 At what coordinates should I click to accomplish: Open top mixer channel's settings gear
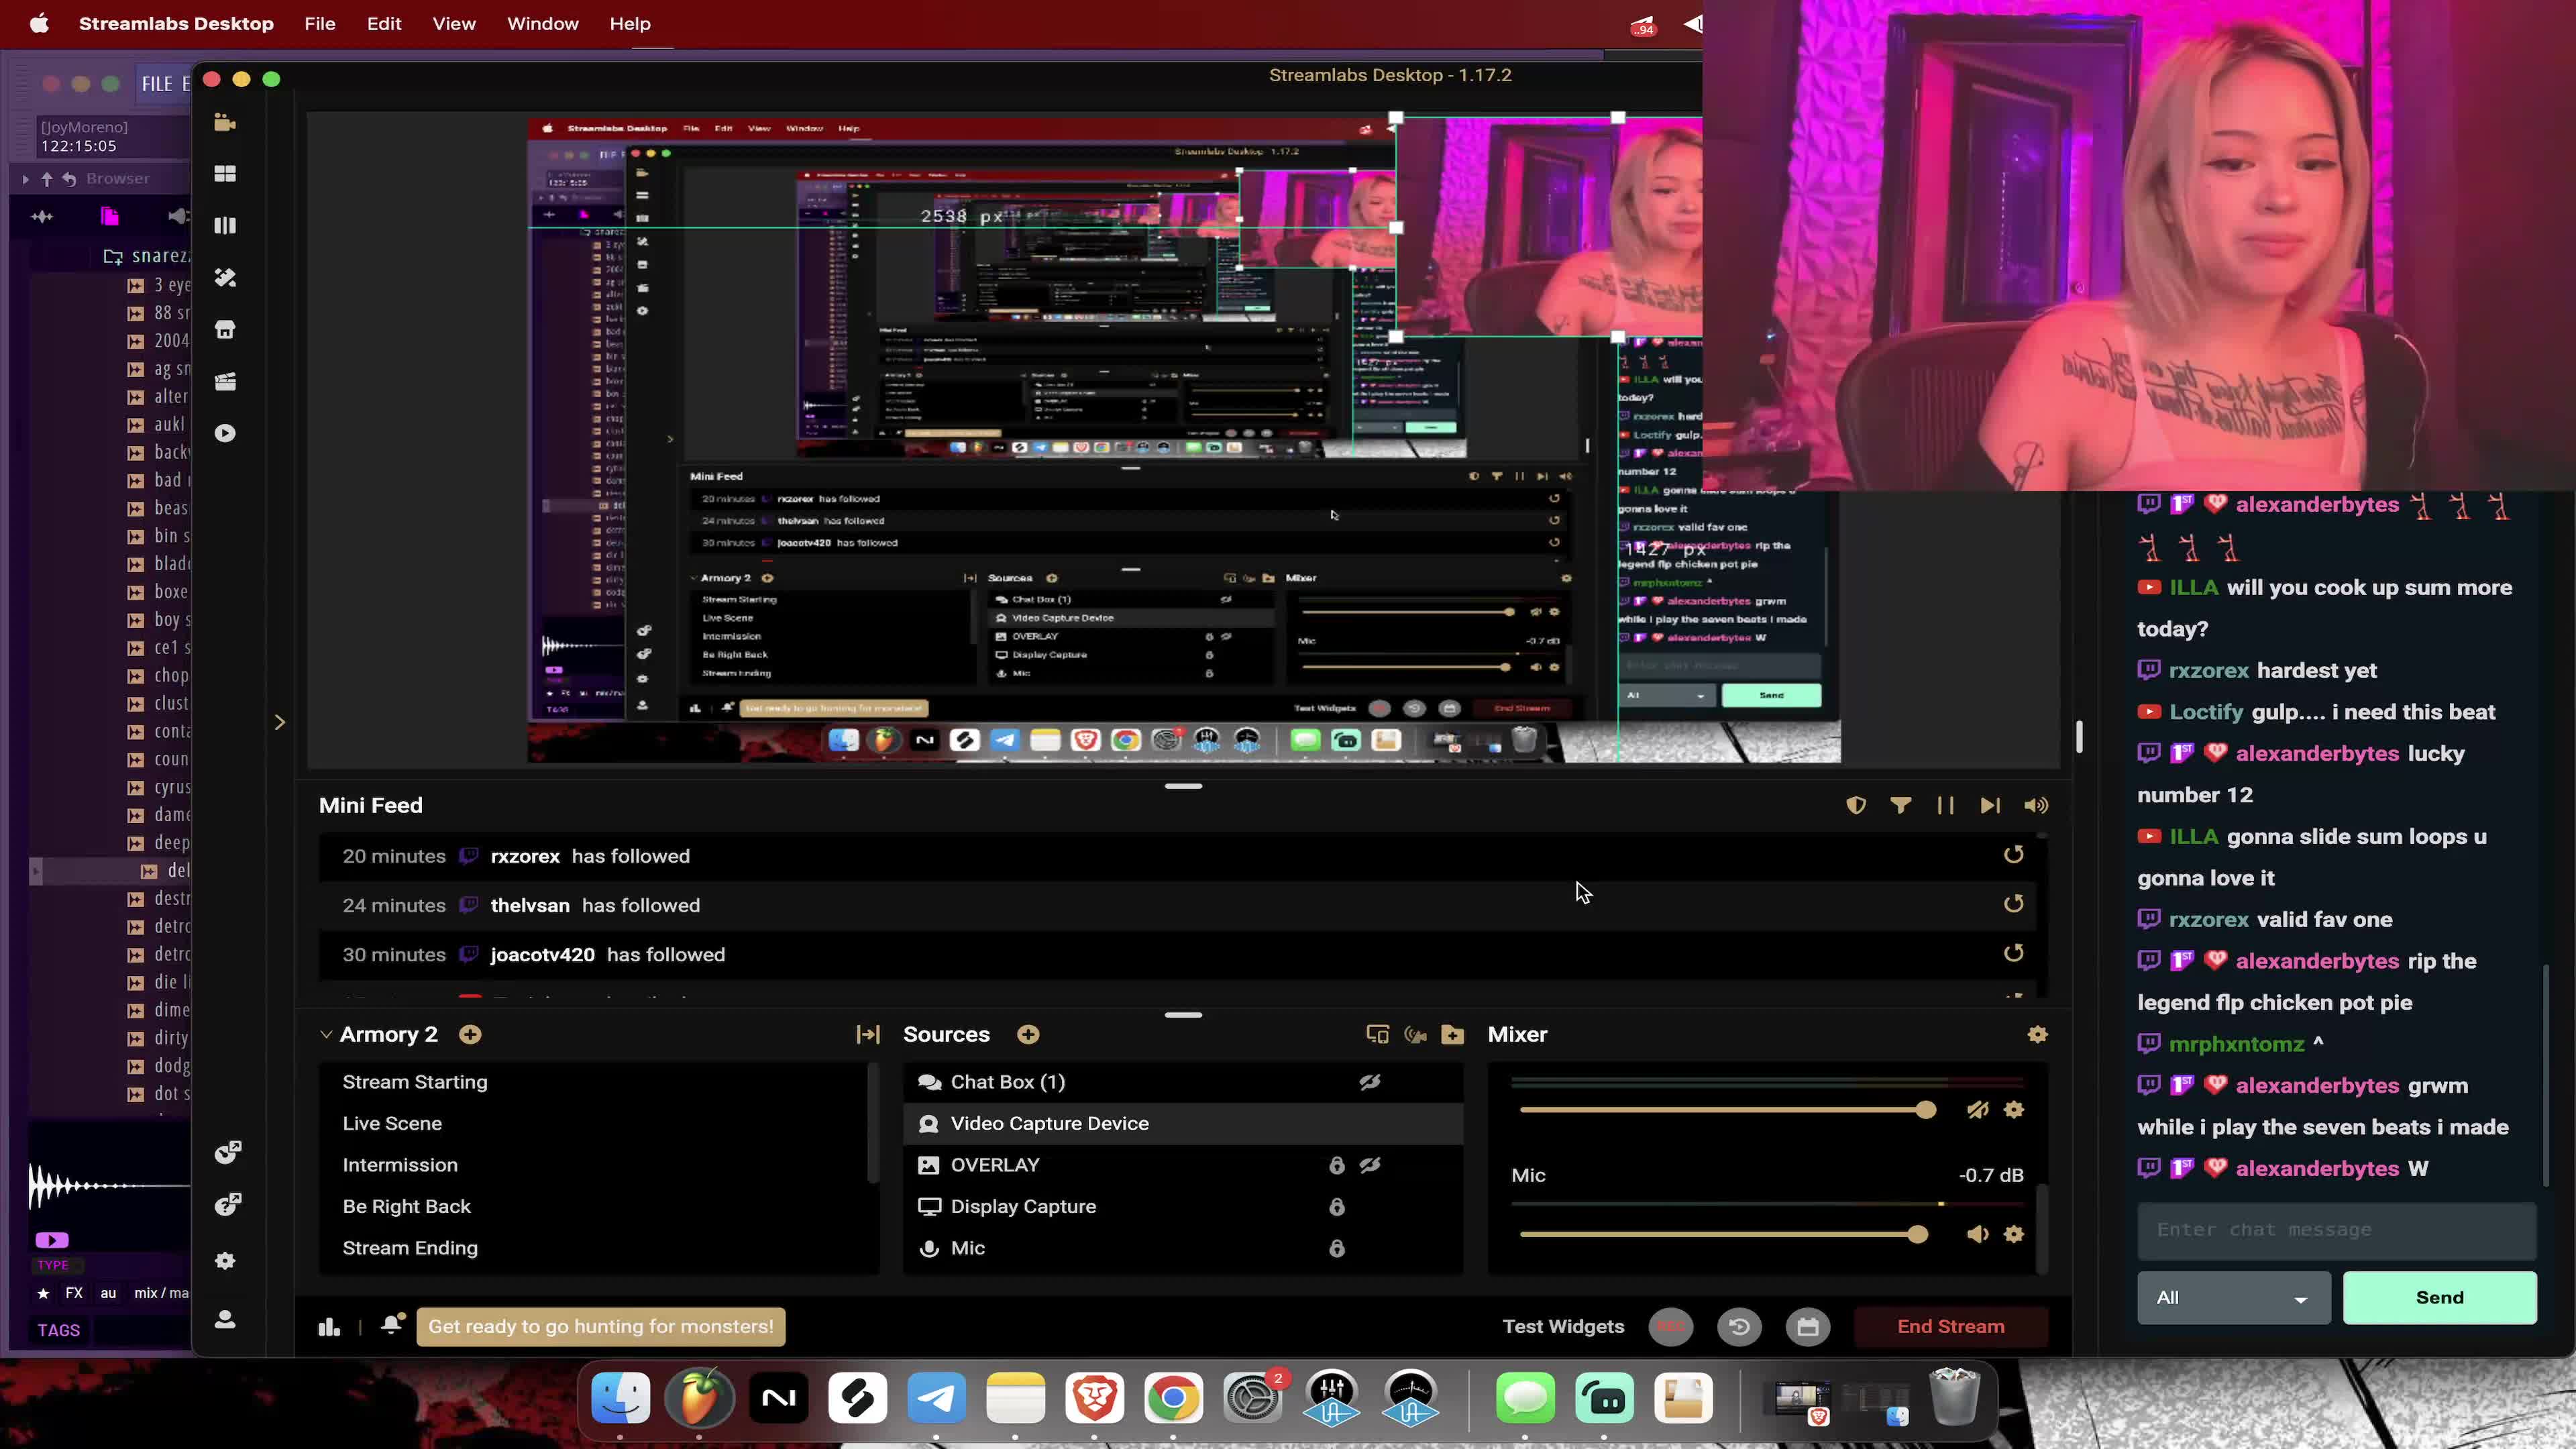(2014, 1109)
